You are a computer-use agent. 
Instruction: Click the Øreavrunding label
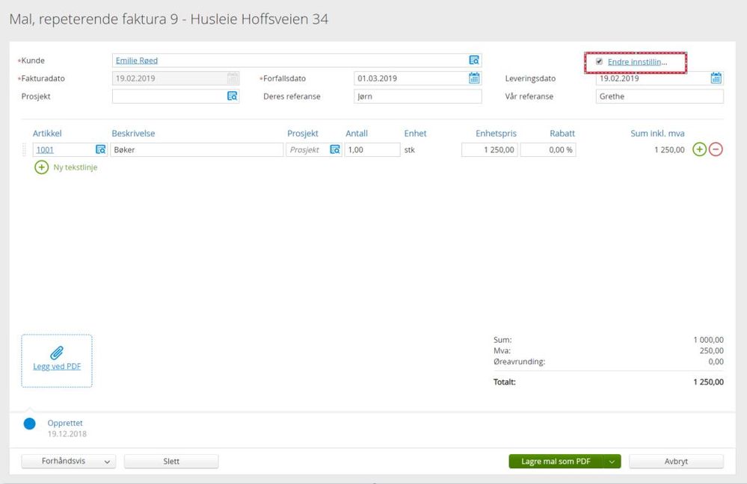click(x=519, y=362)
